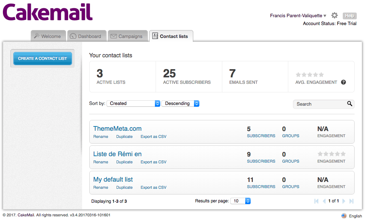The image size is (365, 221).
Task: Click the search magnifier icon
Action: 350,104
